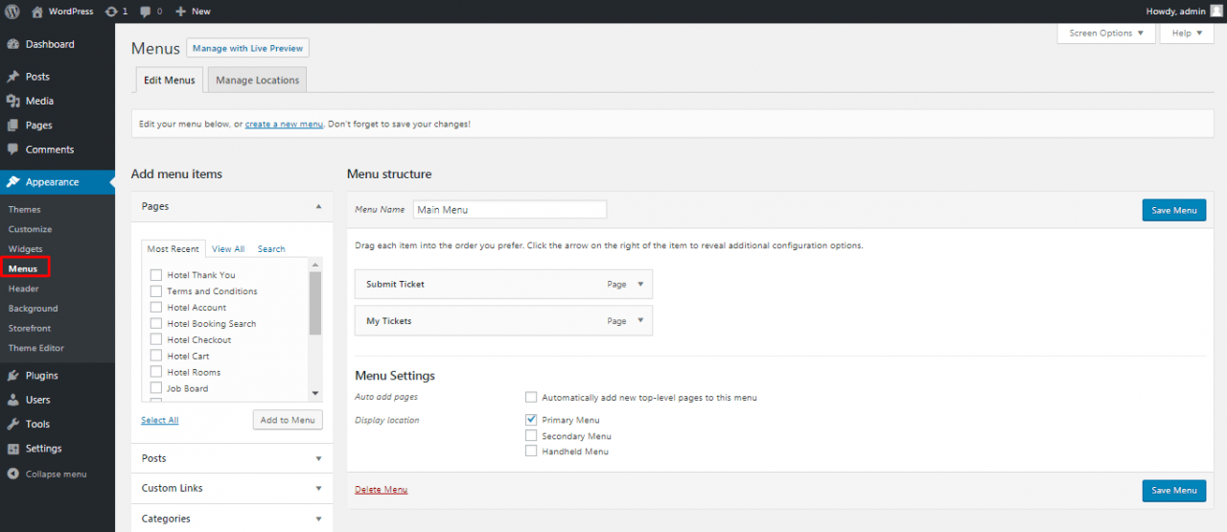Check the Terms and Conditions page
Viewport: 1227px width, 532px height.
point(155,291)
